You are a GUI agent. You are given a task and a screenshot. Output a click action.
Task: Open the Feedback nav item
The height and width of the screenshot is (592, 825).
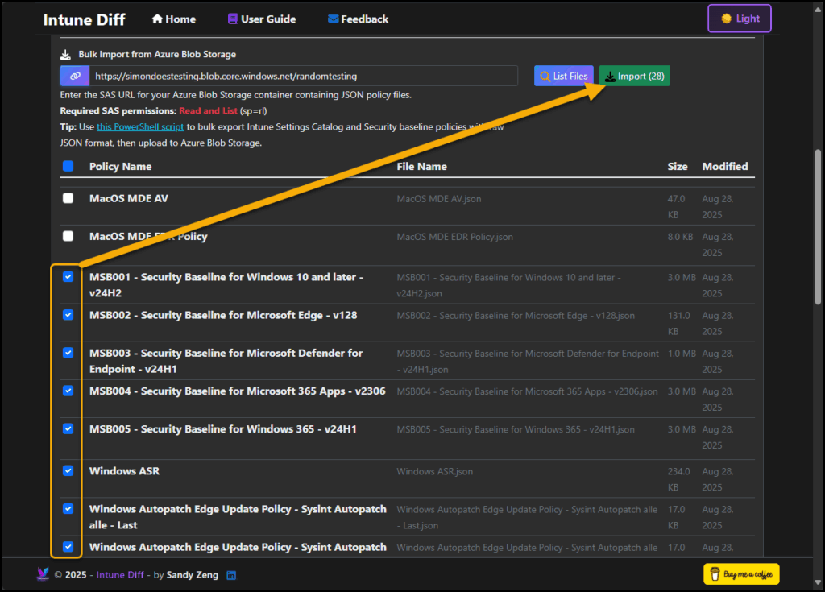[x=358, y=19]
